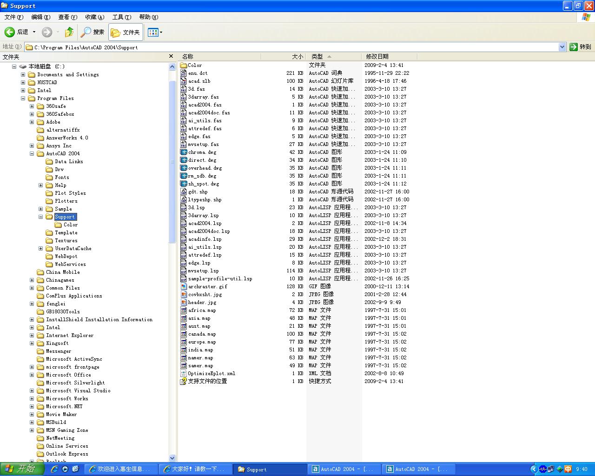Click the Back (后退) arrow icon
595x476 pixels.
[x=10, y=32]
